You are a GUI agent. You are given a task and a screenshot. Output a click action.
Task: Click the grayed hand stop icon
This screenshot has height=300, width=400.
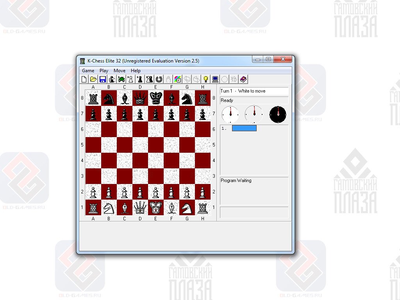click(168, 79)
